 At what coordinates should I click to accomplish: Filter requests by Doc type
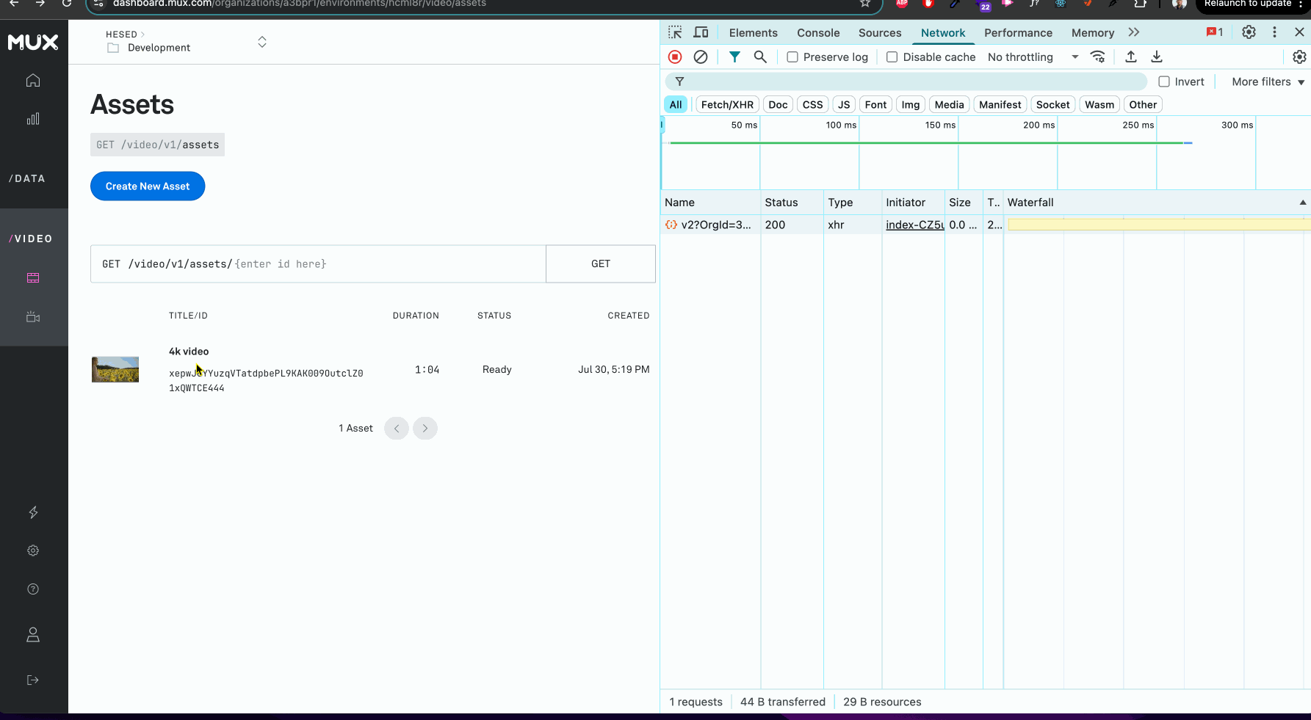click(778, 105)
